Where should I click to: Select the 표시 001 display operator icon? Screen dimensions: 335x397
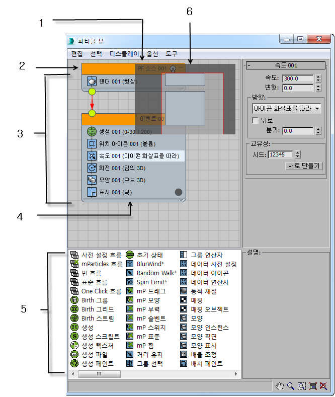point(92,192)
